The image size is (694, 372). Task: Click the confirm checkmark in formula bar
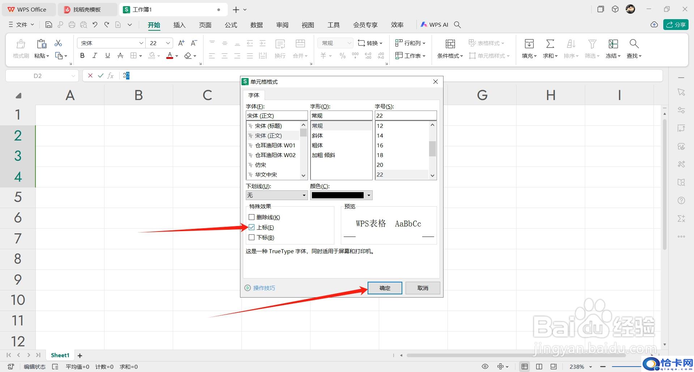(x=100, y=75)
